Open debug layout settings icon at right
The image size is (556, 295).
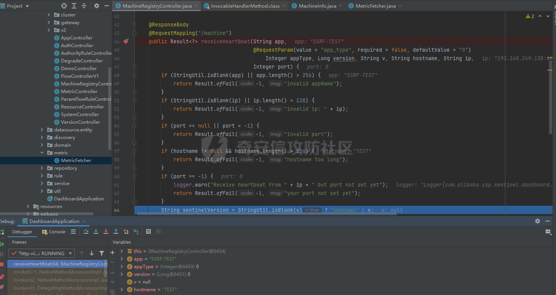[548, 232]
